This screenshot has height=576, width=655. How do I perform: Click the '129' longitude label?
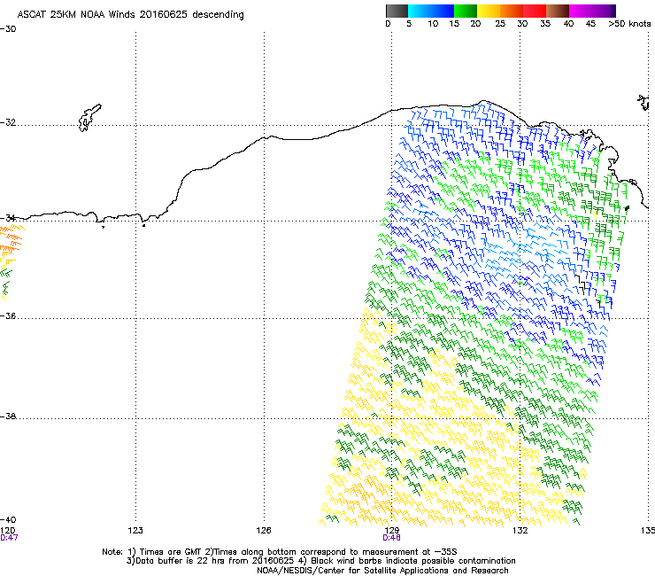click(391, 531)
